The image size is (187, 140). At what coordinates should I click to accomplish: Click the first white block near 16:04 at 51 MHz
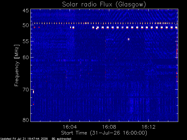(x=70, y=27)
